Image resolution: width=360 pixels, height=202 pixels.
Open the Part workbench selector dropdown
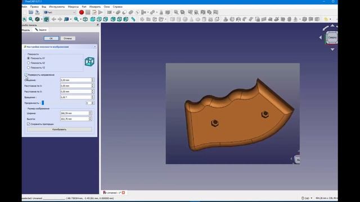pos(60,12)
